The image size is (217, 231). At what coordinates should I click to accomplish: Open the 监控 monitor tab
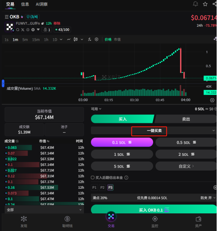pyautogui.click(x=155, y=222)
